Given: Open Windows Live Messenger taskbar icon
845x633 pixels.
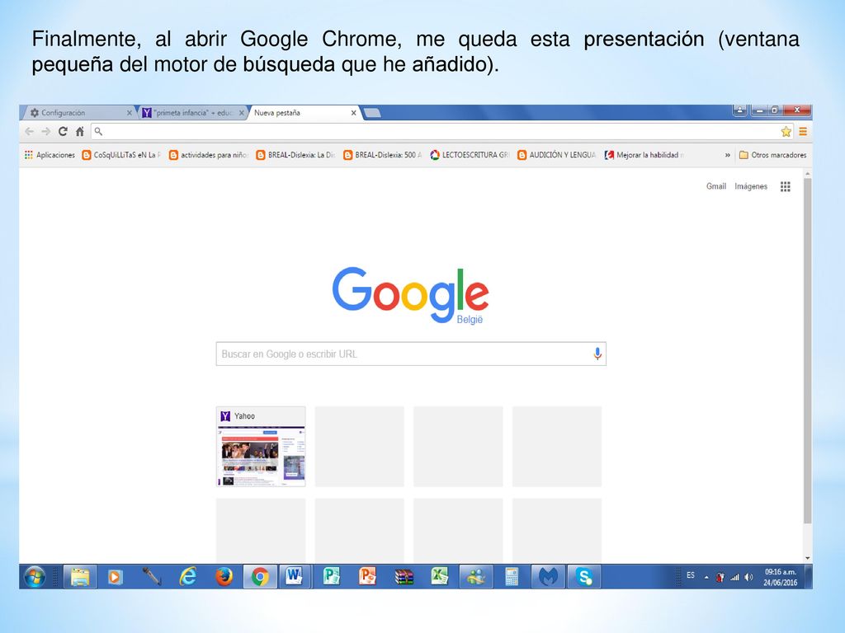Looking at the screenshot, I should pos(476,577).
